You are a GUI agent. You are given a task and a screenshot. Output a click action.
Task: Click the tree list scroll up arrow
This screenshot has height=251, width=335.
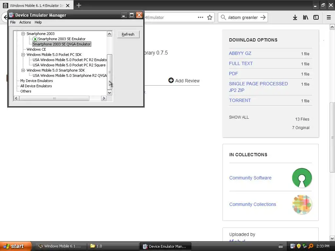point(110,34)
